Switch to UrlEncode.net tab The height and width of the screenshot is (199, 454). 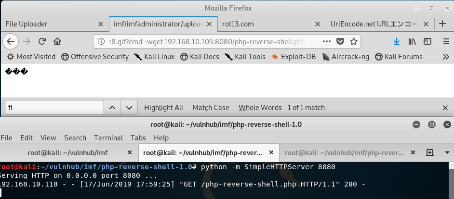pos(380,24)
